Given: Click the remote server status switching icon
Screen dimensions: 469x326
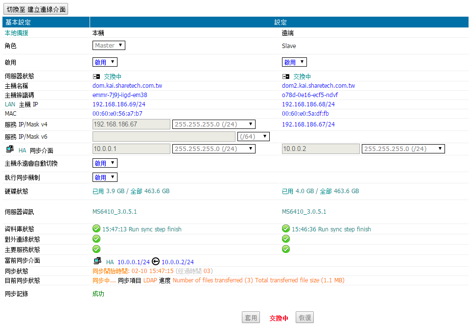Looking at the screenshot, I should tap(286, 76).
